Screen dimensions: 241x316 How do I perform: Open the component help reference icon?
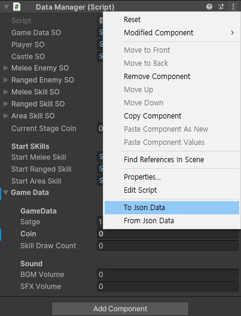[x=209, y=7]
